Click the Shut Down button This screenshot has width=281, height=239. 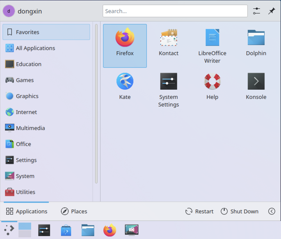click(240, 211)
